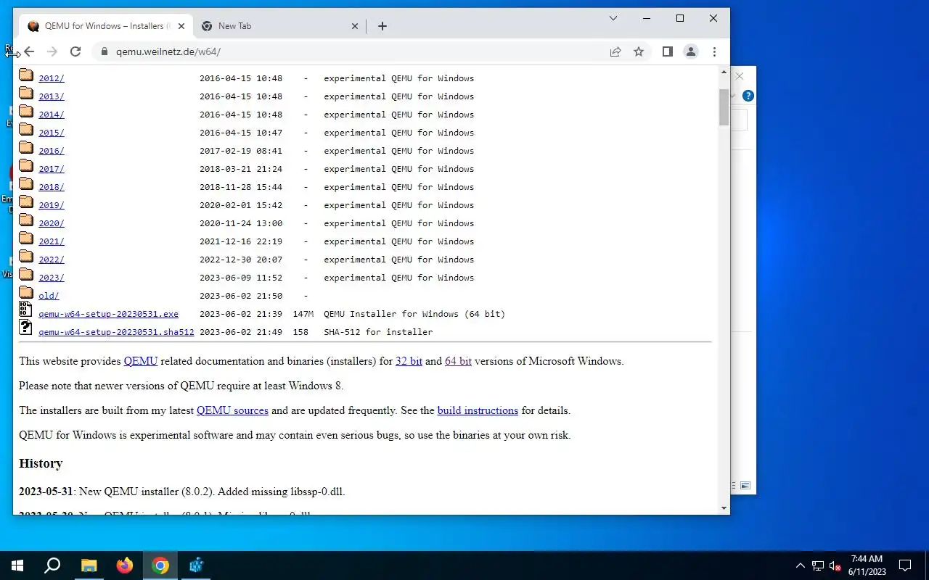Image resolution: width=929 pixels, height=580 pixels.
Task: Open the old/ directory link
Action: 49,296
